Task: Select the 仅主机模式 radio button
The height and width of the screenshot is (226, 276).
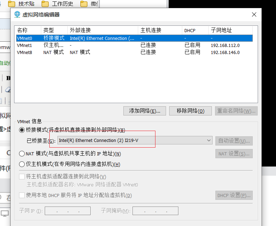Action: click(x=22, y=164)
